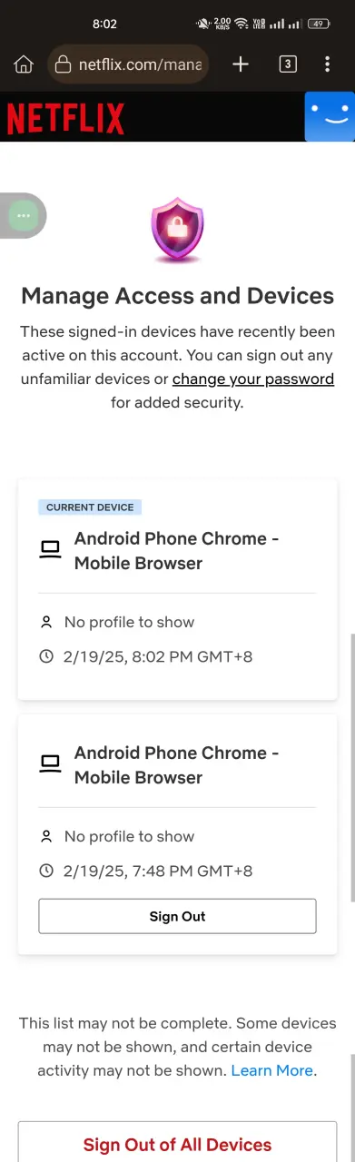Tap the CURRENT DEVICE badge
Screen dimensions: 355x1162
pos(90,507)
